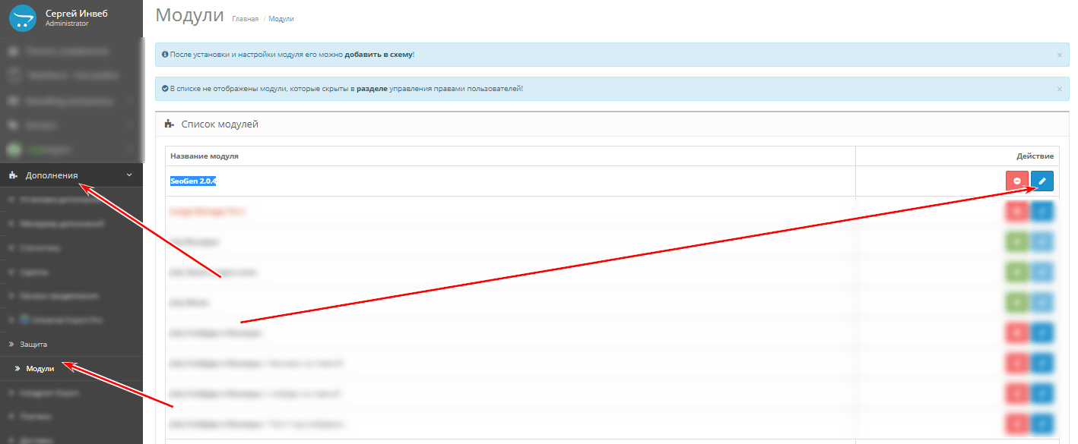Click the large Модули page title

pyautogui.click(x=189, y=14)
